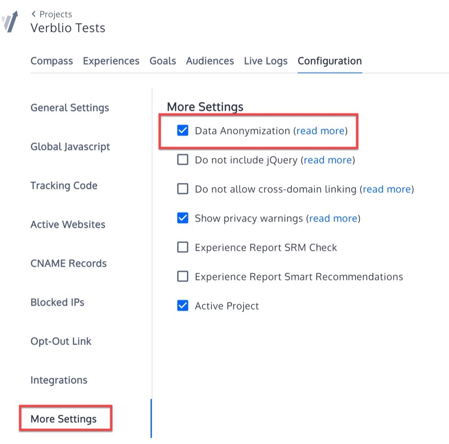This screenshot has width=449, height=444.
Task: Open the read more link for Data Anonymization
Action: 321,131
